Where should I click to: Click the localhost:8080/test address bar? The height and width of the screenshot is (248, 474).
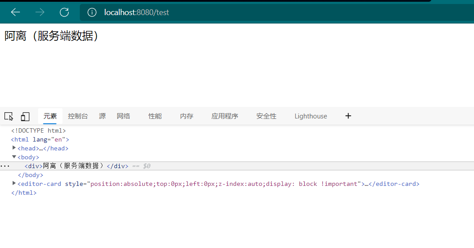coord(277,12)
